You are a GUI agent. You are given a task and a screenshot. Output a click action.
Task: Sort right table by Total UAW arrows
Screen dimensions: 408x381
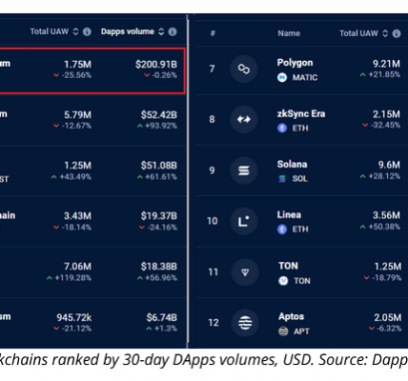[385, 33]
